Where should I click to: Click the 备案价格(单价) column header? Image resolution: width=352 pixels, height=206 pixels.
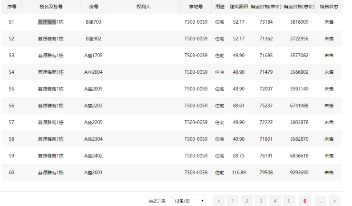click(265, 7)
